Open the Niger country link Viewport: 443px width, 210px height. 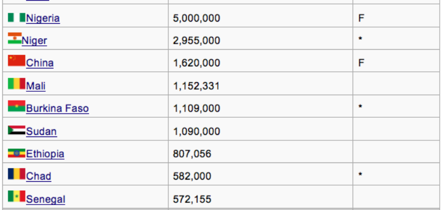(x=34, y=41)
